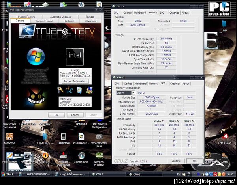Screen dimensions: 237x185
Task: Switch to OVERCLOCKZONE taskbar window
Action: [34, 174]
